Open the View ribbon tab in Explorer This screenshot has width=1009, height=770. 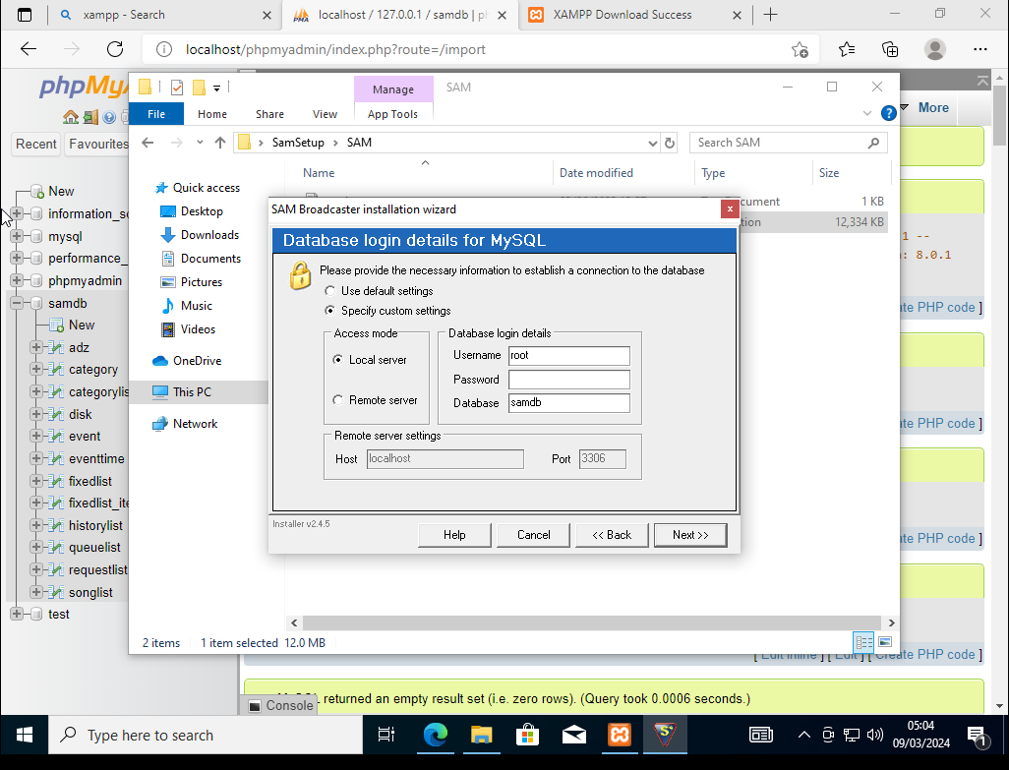(x=325, y=114)
